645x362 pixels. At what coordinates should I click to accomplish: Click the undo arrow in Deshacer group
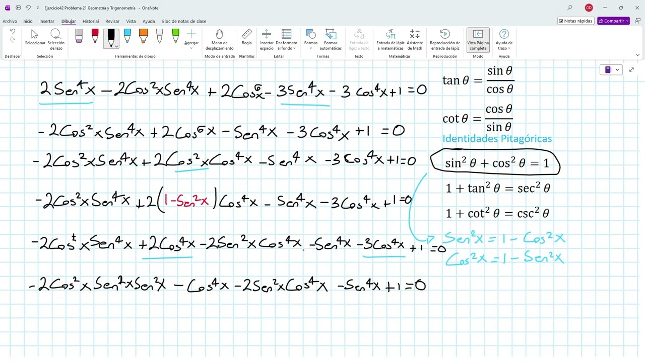click(x=13, y=32)
